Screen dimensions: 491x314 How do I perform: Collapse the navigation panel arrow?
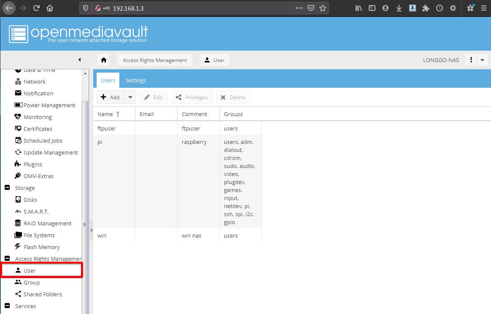click(x=80, y=60)
